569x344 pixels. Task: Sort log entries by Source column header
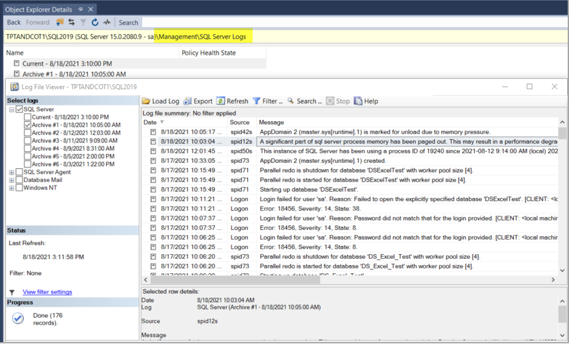[240, 122]
